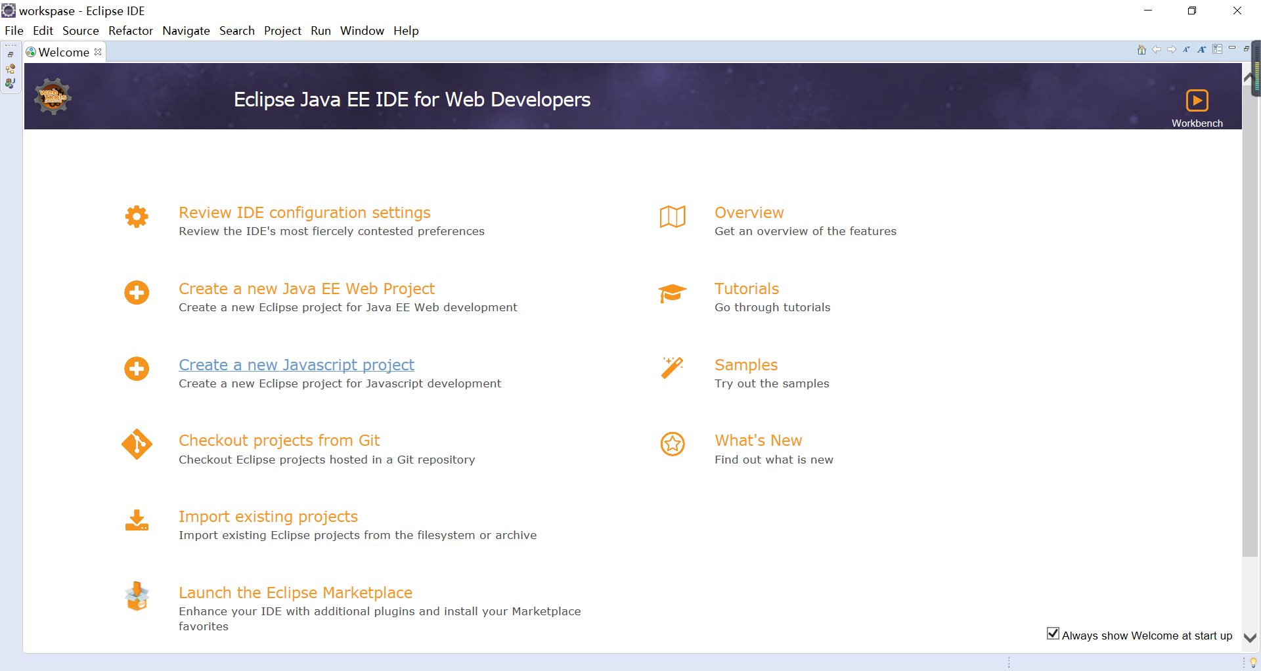This screenshot has width=1261, height=671.
Task: Magnify font size with the large A icon
Action: click(1202, 50)
